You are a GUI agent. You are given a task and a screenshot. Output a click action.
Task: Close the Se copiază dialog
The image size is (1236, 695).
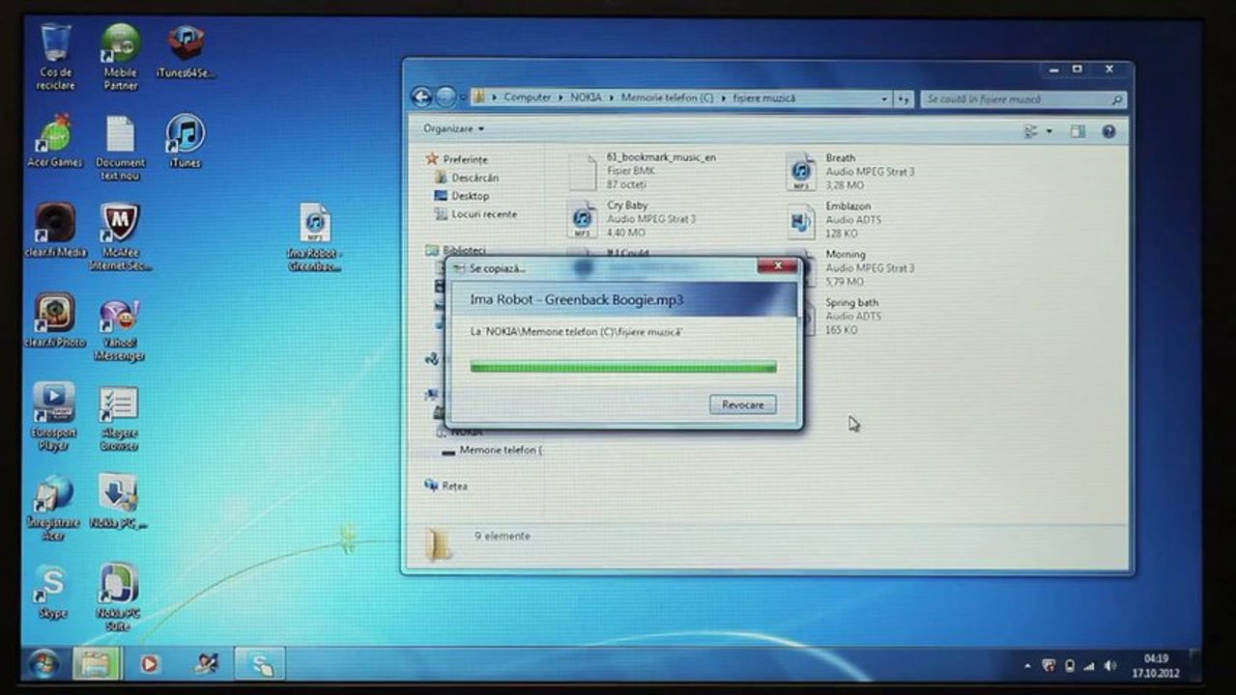click(777, 266)
